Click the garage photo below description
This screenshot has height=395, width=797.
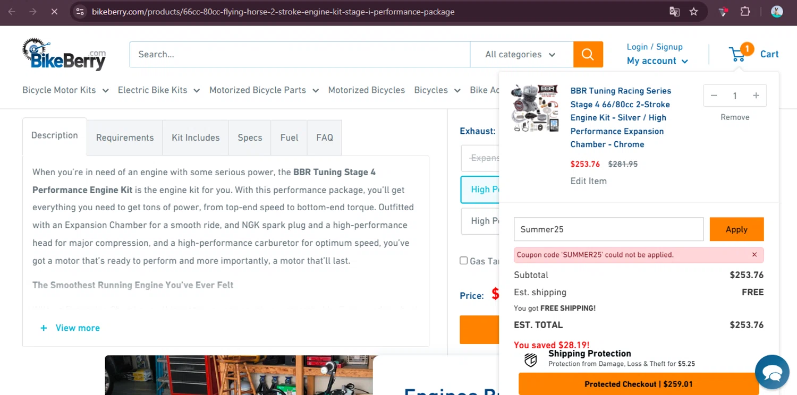(239, 375)
